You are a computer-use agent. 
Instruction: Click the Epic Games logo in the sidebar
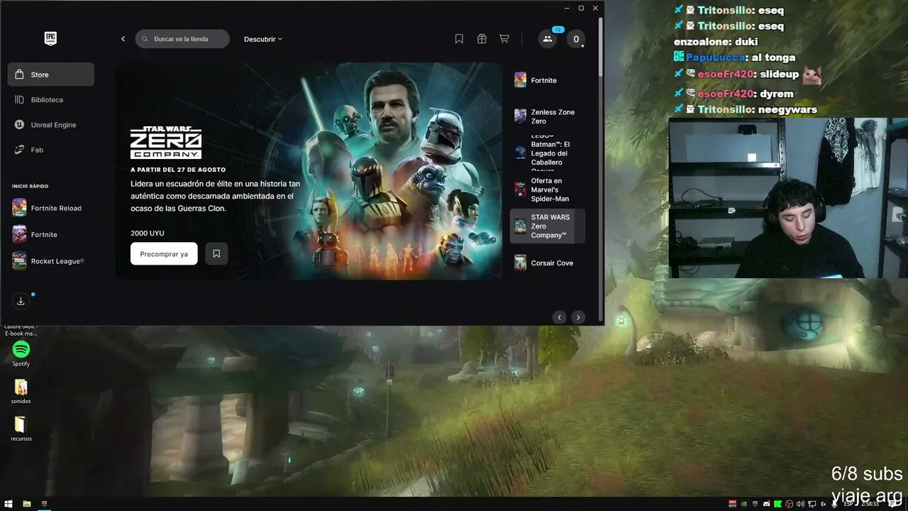point(51,39)
